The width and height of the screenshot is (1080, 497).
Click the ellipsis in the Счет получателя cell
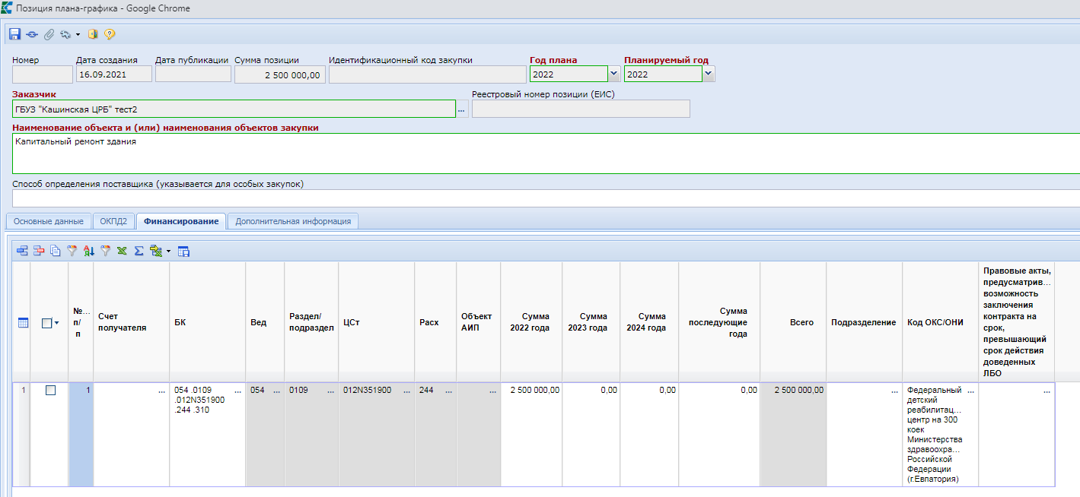(161, 391)
